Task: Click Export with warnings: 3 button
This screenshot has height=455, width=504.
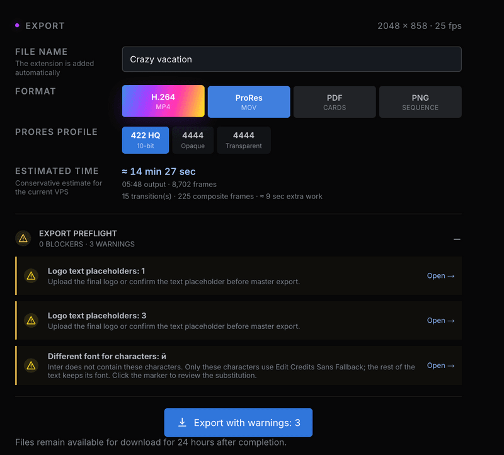Action: [238, 422]
